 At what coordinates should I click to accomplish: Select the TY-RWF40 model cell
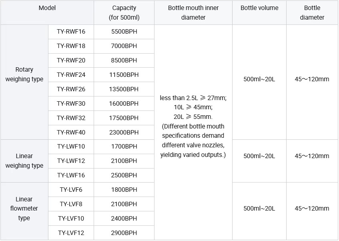(x=71, y=133)
